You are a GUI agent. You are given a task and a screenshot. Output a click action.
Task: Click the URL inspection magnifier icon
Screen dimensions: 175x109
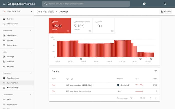(4, 24)
